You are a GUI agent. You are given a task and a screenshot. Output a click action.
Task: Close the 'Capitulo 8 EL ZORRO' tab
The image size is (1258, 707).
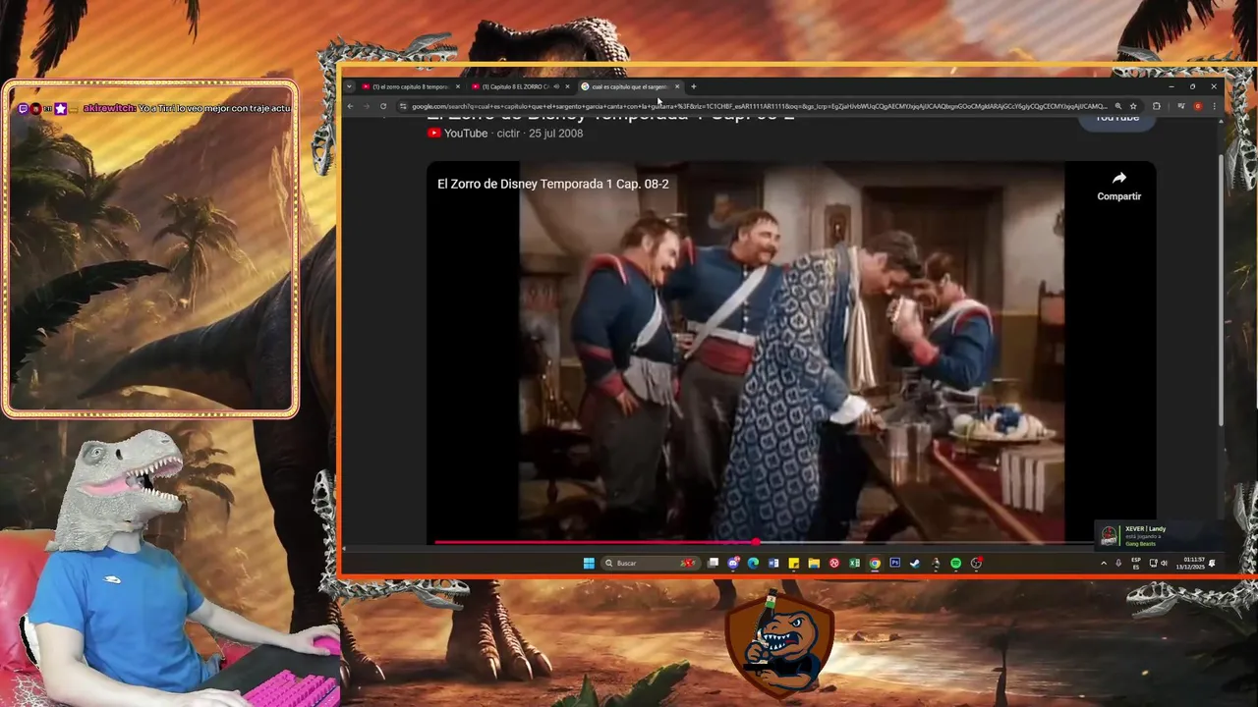pyautogui.click(x=567, y=86)
